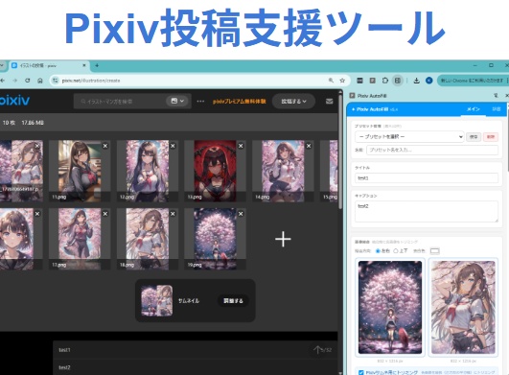Image resolution: width=509 pixels, height=375 pixels.
Task: Remove the 19.png image
Action: point(241,214)
